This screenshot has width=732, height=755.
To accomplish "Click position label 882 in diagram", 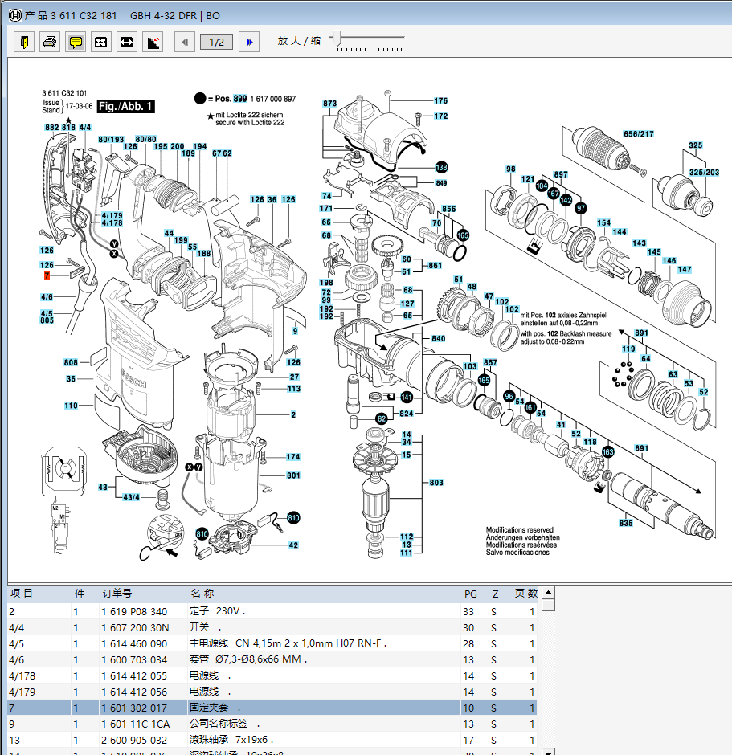I will 52,127.
